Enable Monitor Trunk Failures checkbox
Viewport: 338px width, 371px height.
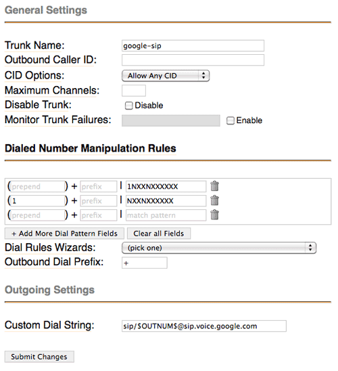click(x=231, y=121)
